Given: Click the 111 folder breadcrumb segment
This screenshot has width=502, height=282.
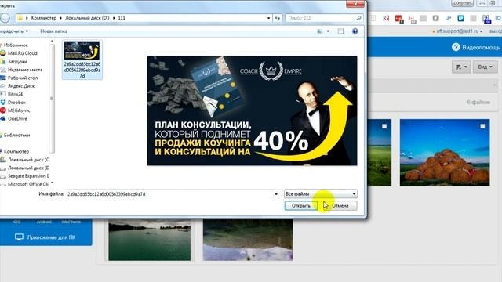Looking at the screenshot, I should 122,18.
